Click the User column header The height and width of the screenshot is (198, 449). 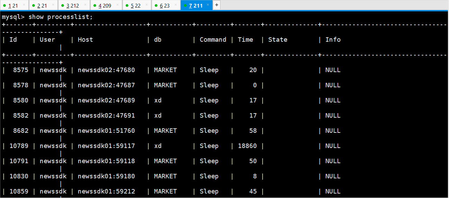(x=47, y=40)
